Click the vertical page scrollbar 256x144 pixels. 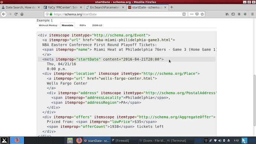click(255, 100)
